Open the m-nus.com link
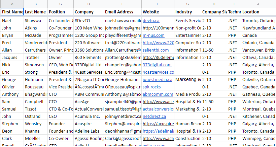 pyautogui.click(x=153, y=35)
